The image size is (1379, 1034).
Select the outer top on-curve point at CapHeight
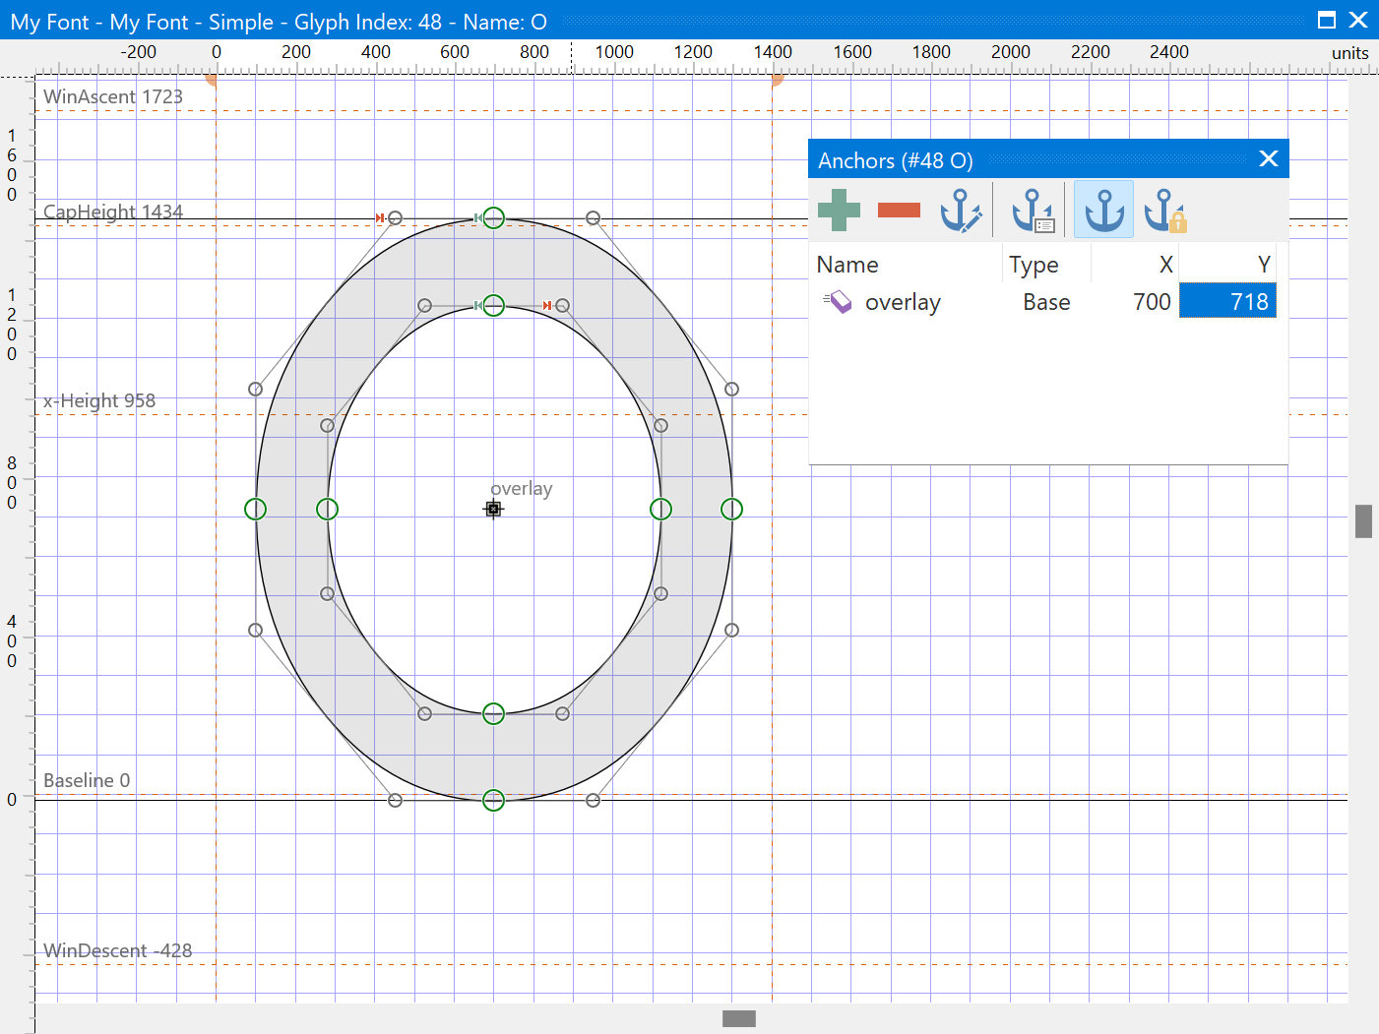pos(494,218)
